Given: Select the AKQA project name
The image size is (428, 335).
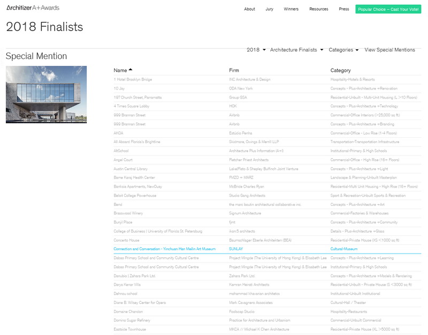Looking at the screenshot, I should (x=118, y=133).
